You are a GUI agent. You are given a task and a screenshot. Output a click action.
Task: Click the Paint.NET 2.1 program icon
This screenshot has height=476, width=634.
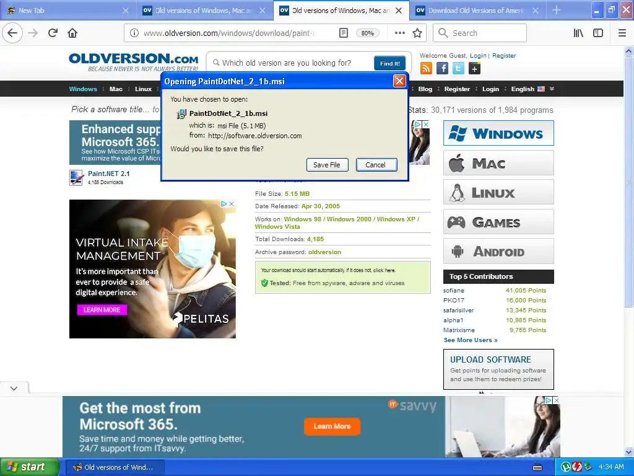point(76,178)
